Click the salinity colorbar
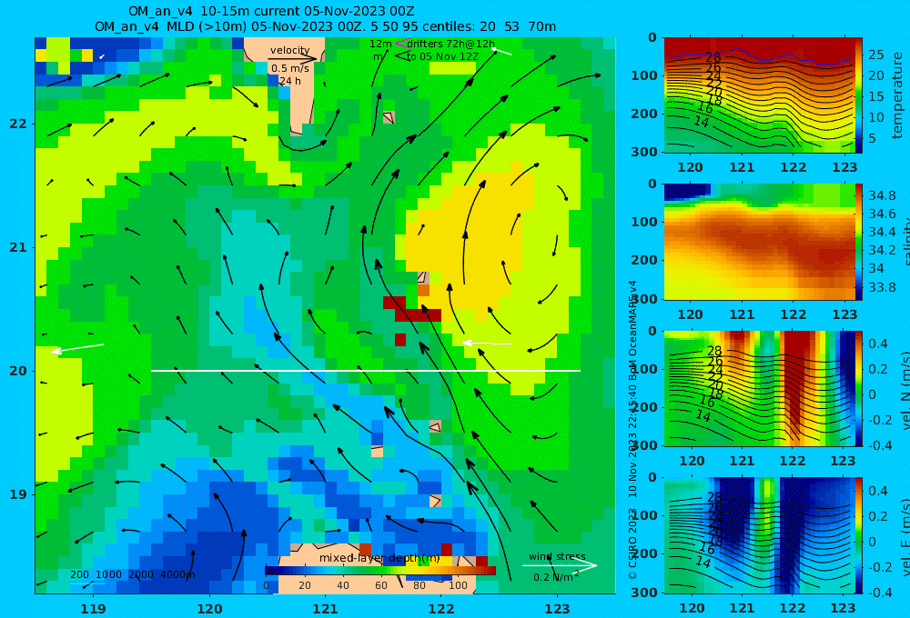The height and width of the screenshot is (618, 910). pos(858,242)
